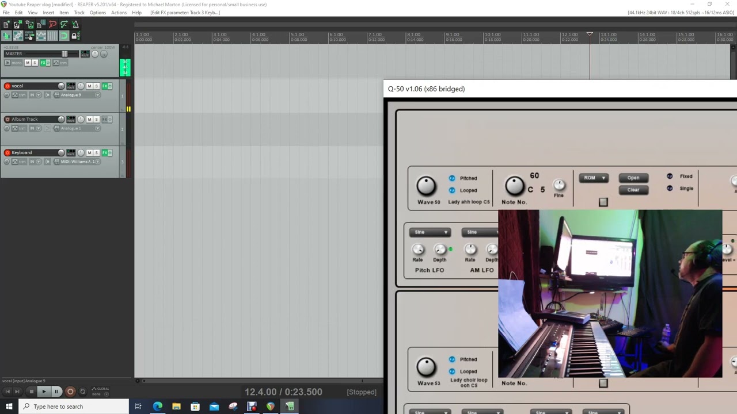
Task: Toggle the Pitched option for Wave 50
Action: pyautogui.click(x=452, y=178)
